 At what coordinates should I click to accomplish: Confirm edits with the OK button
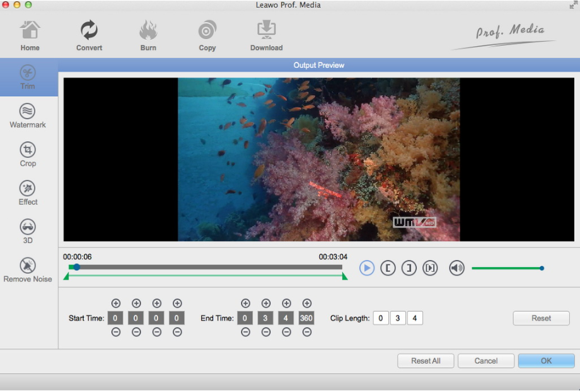(x=546, y=361)
